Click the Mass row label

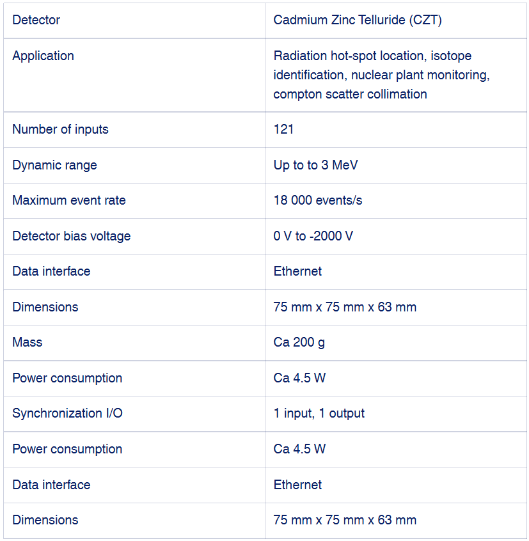click(27, 342)
